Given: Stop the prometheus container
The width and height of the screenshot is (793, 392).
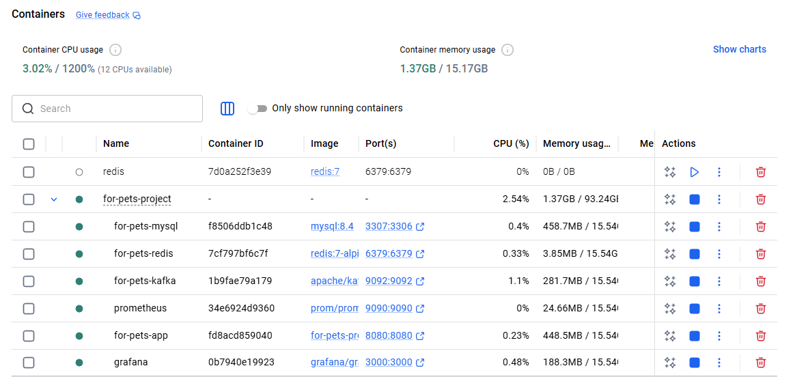Looking at the screenshot, I should click(x=695, y=309).
